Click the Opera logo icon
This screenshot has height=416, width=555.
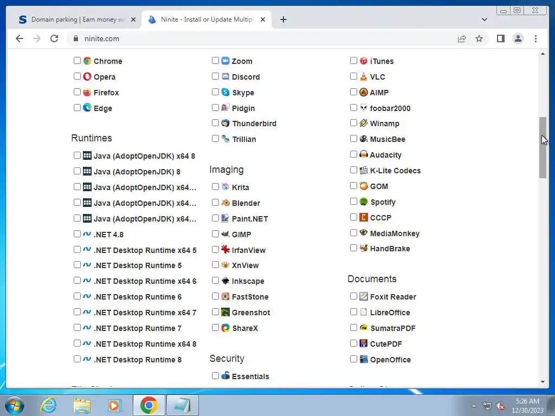pos(87,76)
